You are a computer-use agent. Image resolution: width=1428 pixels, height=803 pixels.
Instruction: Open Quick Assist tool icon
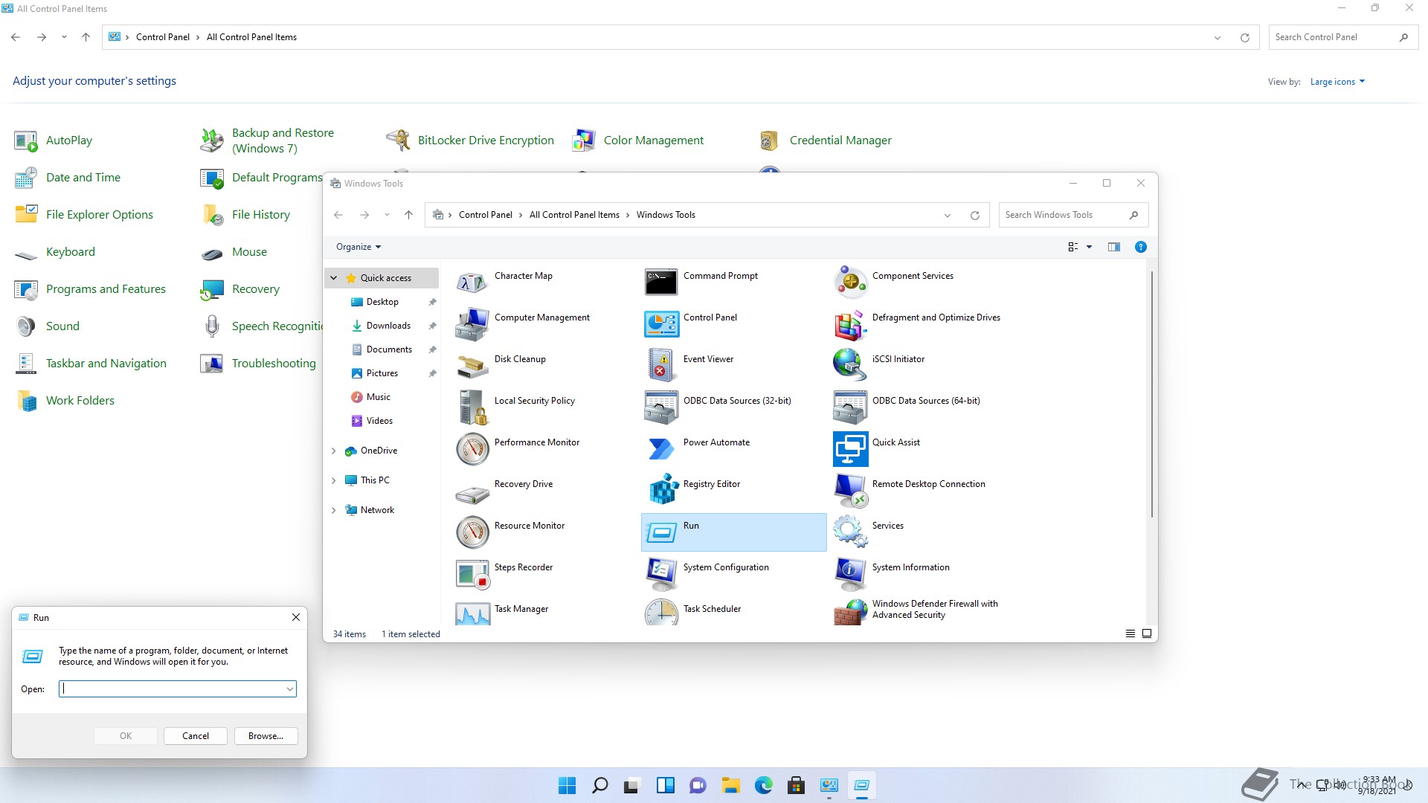(850, 448)
